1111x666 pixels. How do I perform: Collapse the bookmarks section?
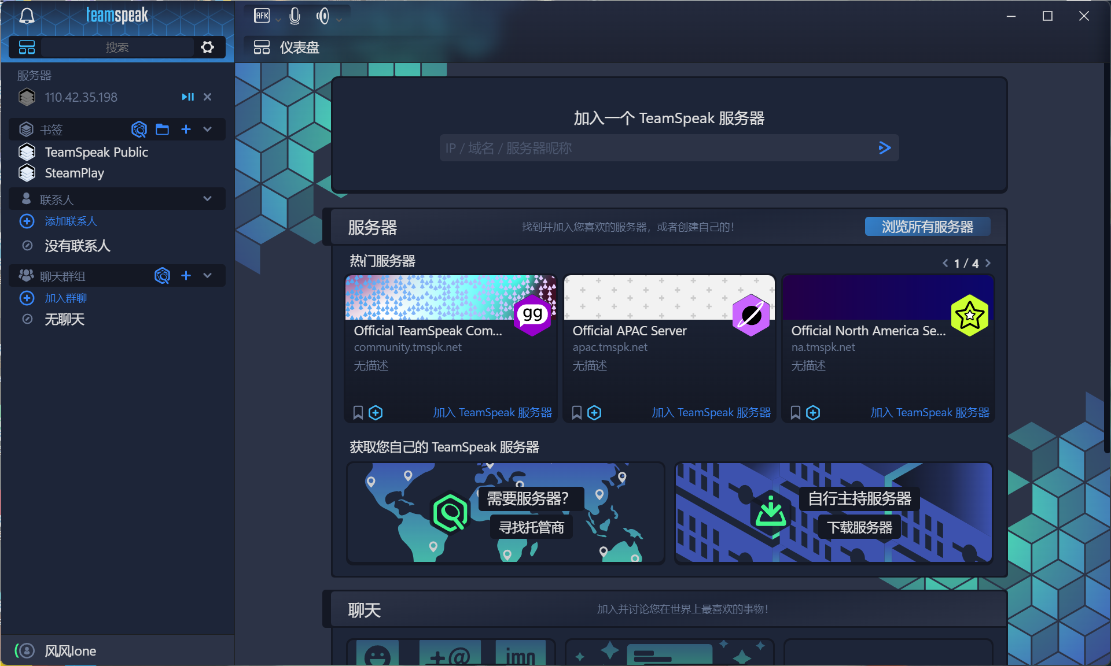(x=208, y=129)
